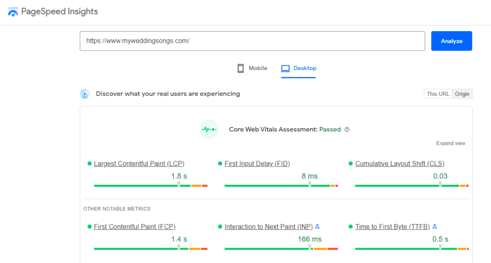The image size is (491, 263).
Task: Click the CLS value 0.03
Action: tap(440, 176)
